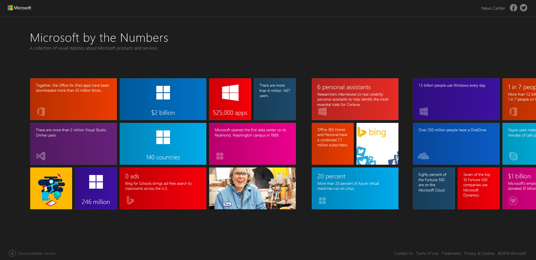Click Office icon on iPad apps tile
Screen dimensions: 536x260
point(41,111)
